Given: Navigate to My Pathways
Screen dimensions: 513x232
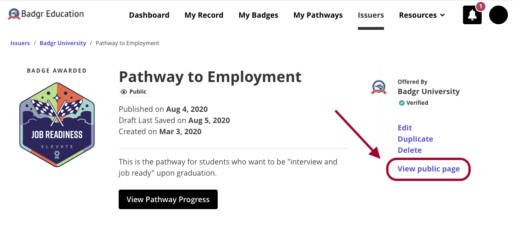Looking at the screenshot, I should click(x=318, y=15).
